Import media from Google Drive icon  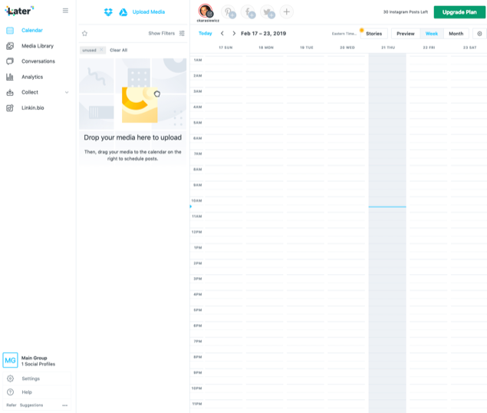123,12
